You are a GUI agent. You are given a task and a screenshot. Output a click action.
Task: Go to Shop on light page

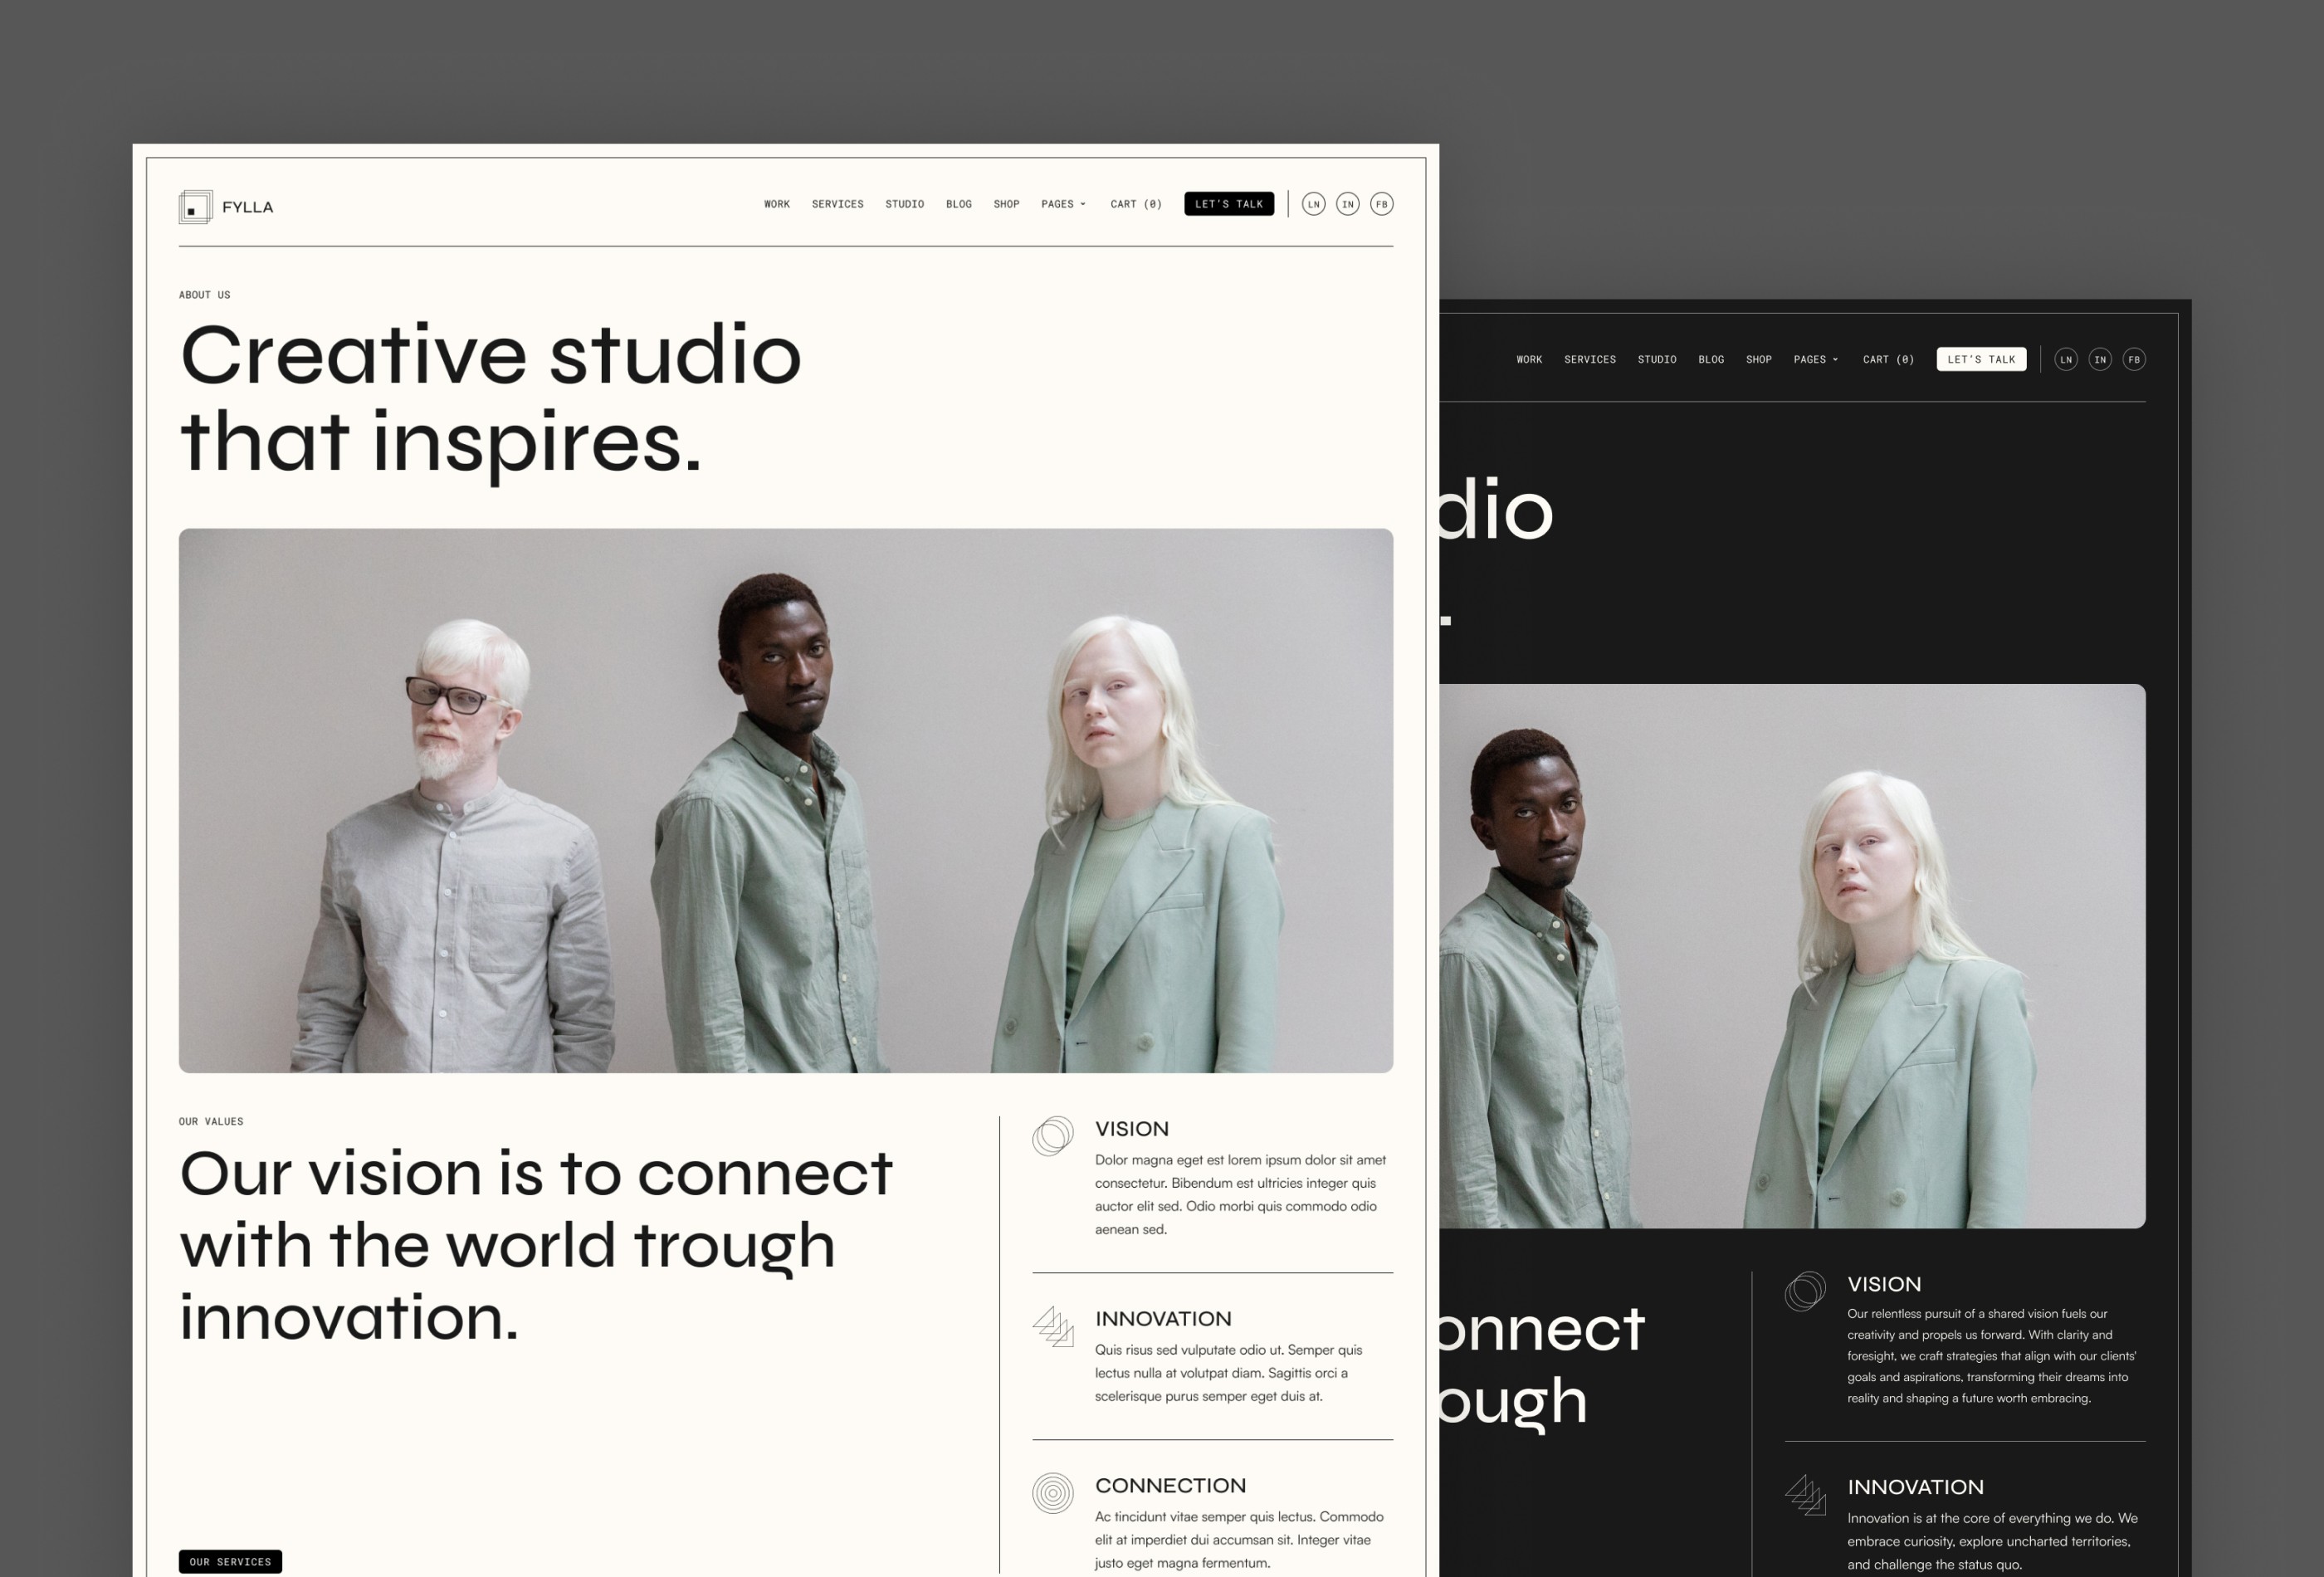1007,204
